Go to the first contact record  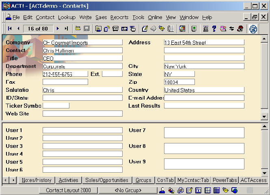(10, 28)
